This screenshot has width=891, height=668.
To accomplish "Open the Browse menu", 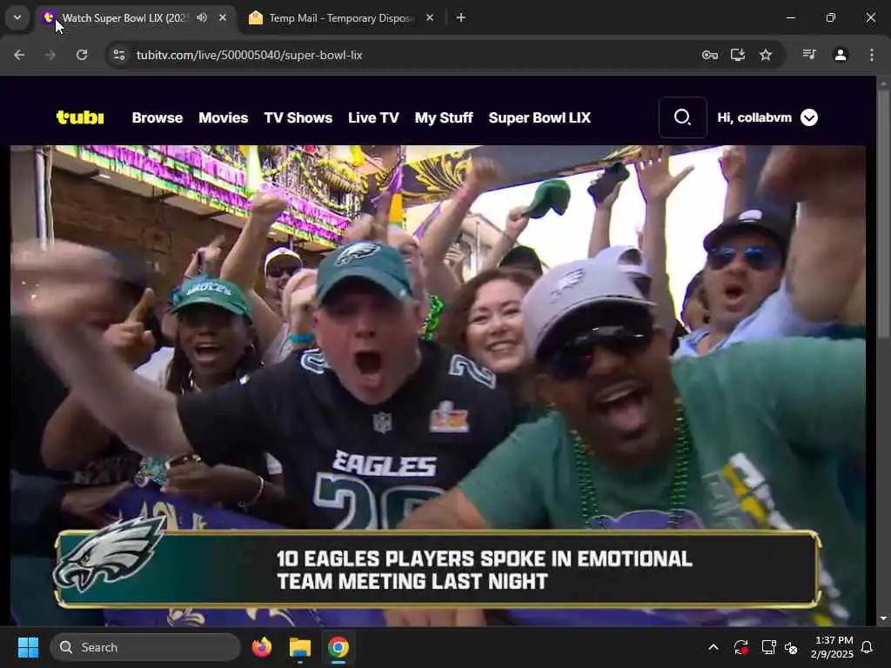I will 157,117.
